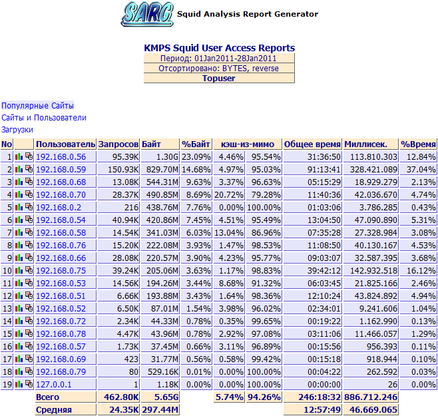The image size is (438, 416).
Task: Select user link 192.168.0.54
Action: click(61, 220)
